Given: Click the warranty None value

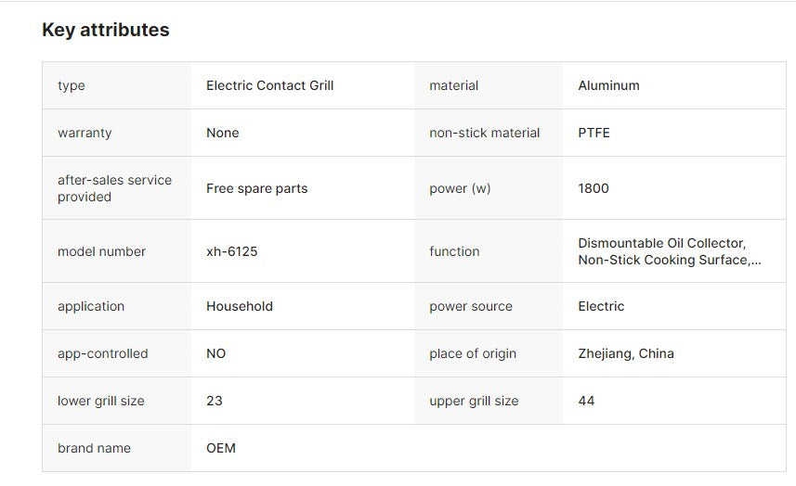Looking at the screenshot, I should [x=222, y=133].
